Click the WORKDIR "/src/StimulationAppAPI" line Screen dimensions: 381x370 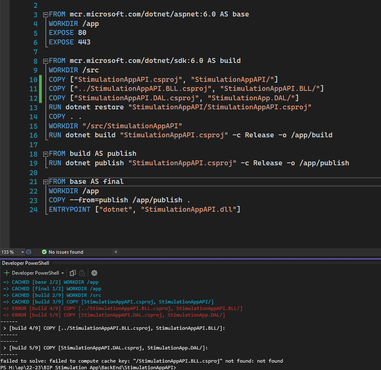(x=115, y=126)
